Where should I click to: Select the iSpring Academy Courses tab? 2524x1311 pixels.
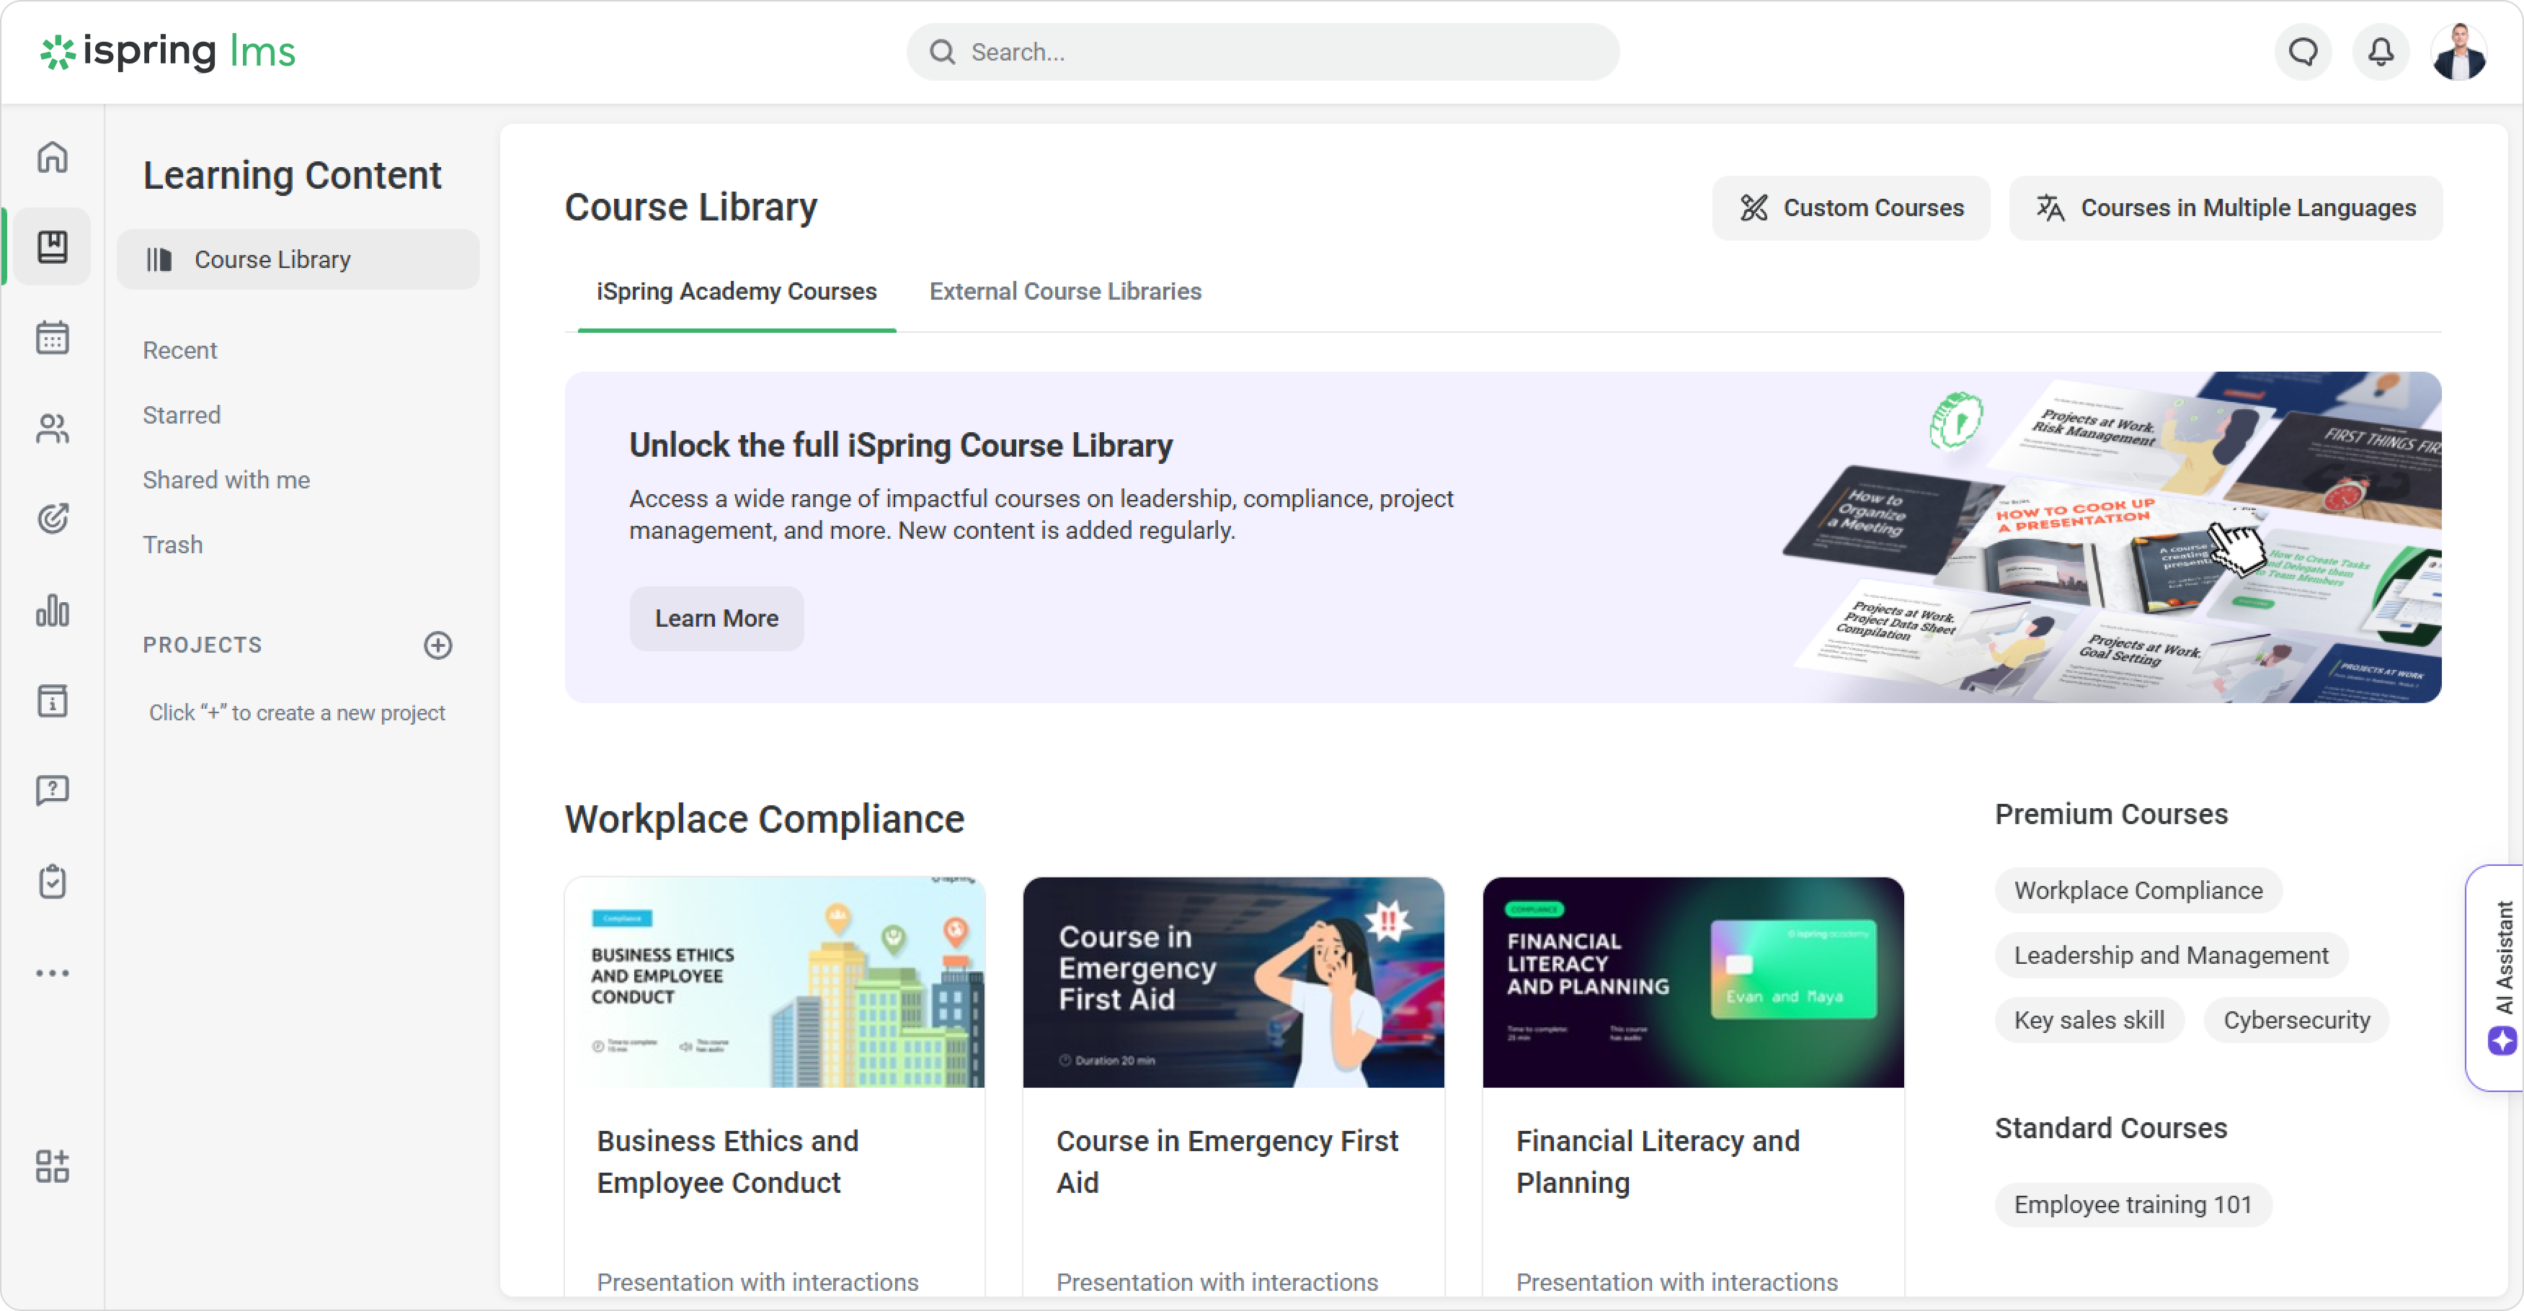736,292
